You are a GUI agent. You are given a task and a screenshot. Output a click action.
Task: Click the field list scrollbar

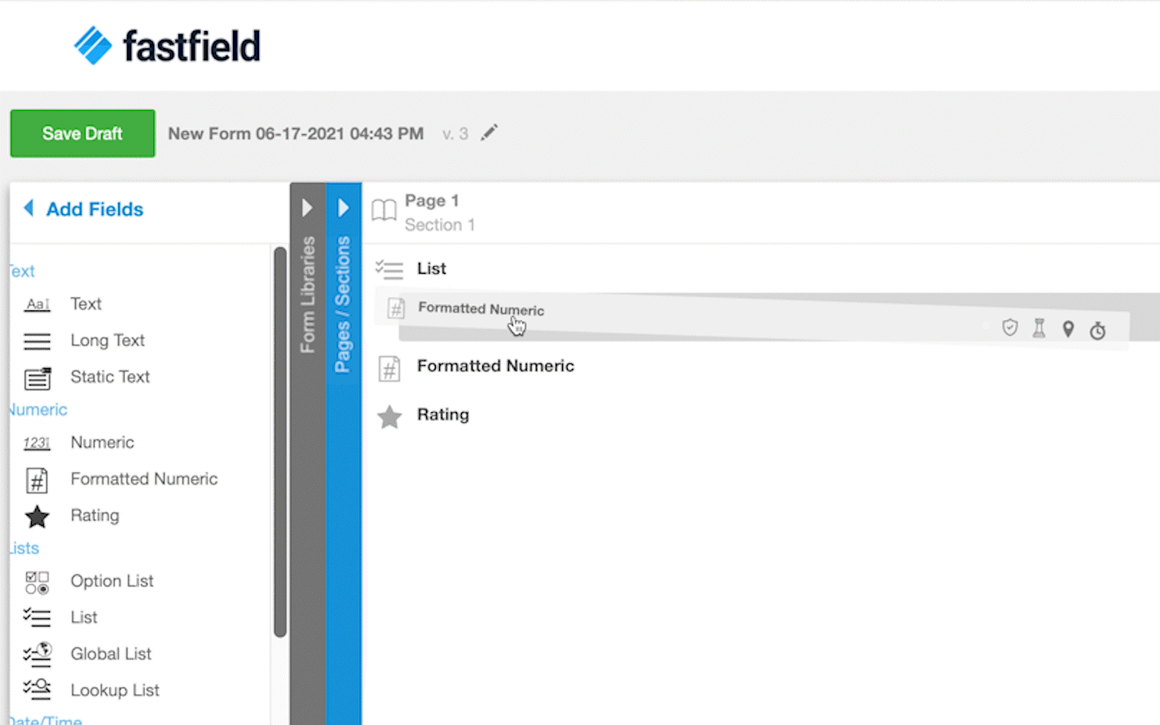pyautogui.click(x=280, y=440)
